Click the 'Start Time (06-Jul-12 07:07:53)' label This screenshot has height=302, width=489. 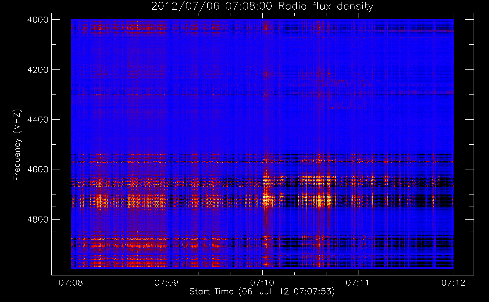tap(262, 292)
